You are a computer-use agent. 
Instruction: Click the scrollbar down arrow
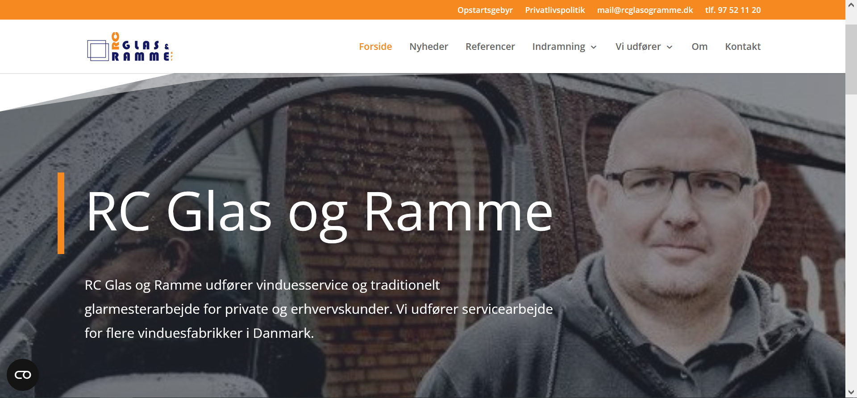click(851, 393)
